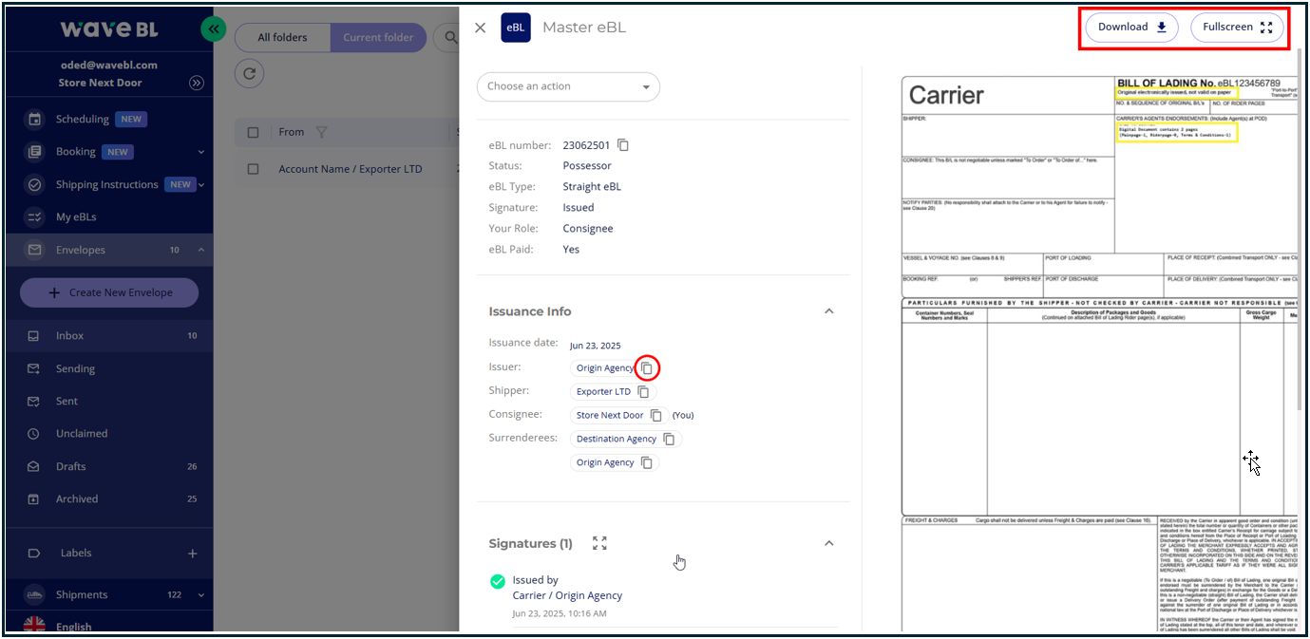This screenshot has width=1310, height=639.
Task: Select all envelopes checkbox in header
Action: [253, 132]
